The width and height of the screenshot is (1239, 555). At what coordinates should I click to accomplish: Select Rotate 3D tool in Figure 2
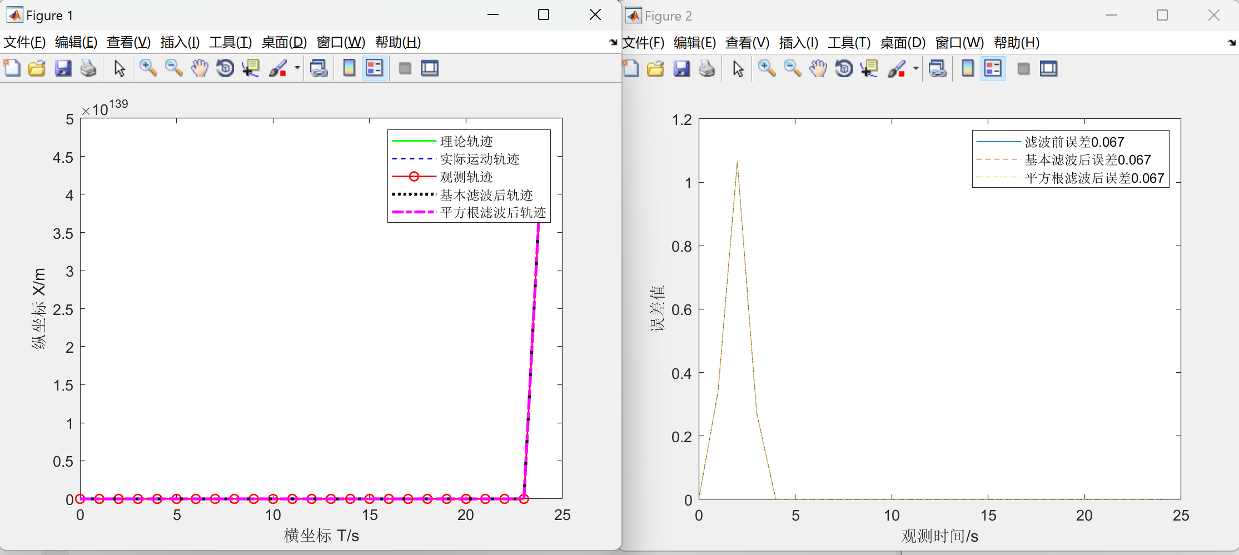pyautogui.click(x=844, y=69)
